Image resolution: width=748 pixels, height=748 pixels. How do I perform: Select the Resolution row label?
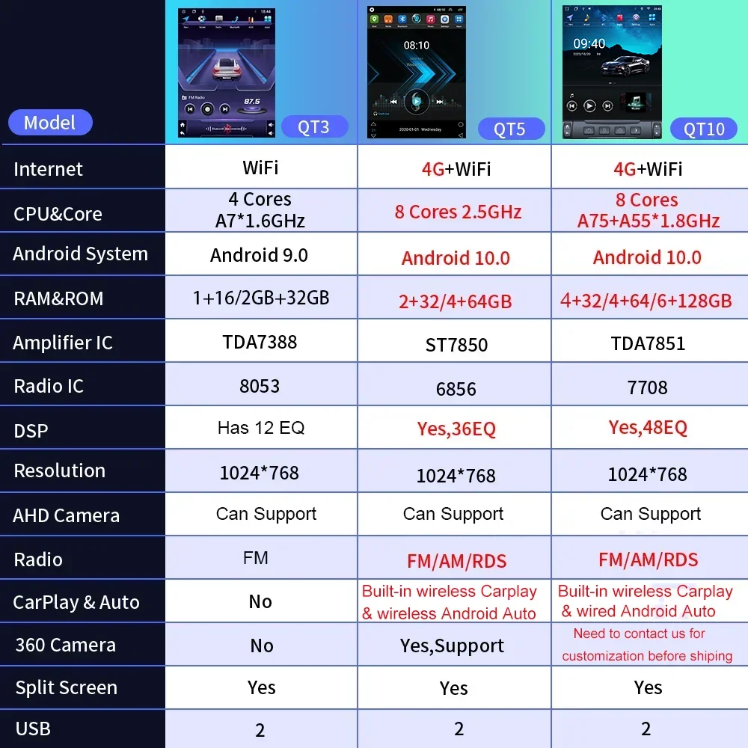tap(60, 470)
